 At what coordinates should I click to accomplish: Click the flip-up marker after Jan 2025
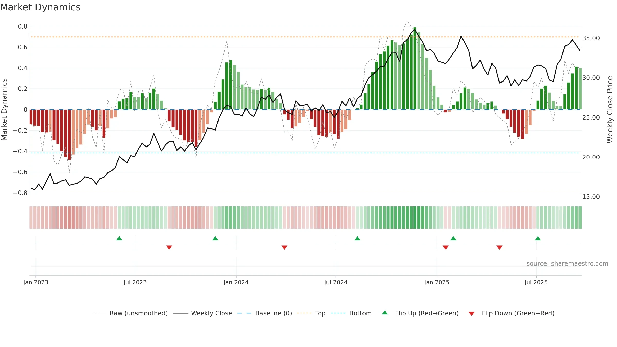point(453,238)
